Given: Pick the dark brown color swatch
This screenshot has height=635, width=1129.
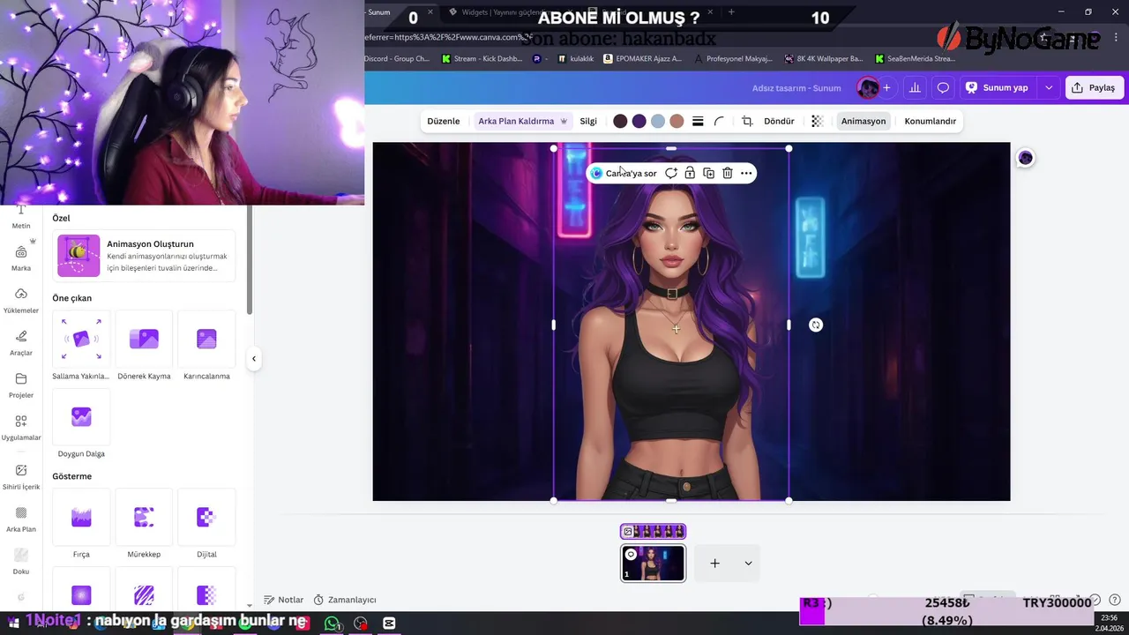Looking at the screenshot, I should click(x=620, y=121).
